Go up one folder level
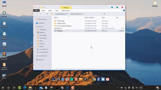 [47, 14]
